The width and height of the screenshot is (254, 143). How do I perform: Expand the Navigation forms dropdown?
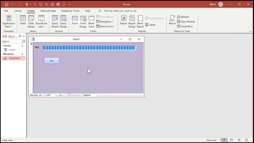105,21
